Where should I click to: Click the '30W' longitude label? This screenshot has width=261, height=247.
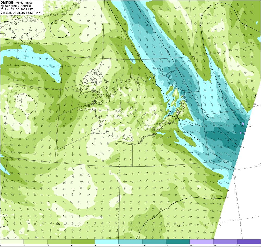(x=18, y=96)
